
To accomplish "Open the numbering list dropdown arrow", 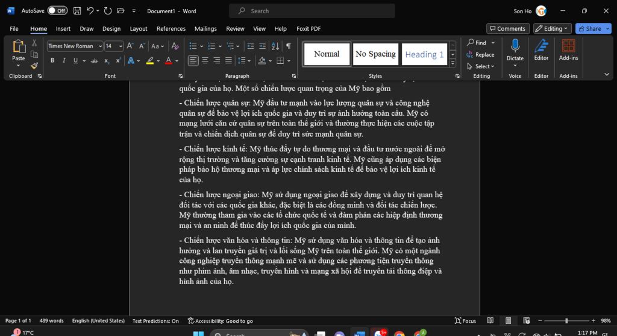I will point(220,46).
